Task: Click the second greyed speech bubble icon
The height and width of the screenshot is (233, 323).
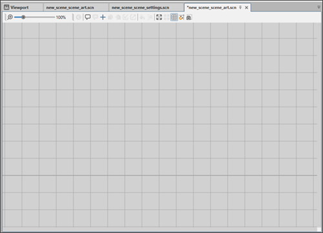Action: [95, 17]
